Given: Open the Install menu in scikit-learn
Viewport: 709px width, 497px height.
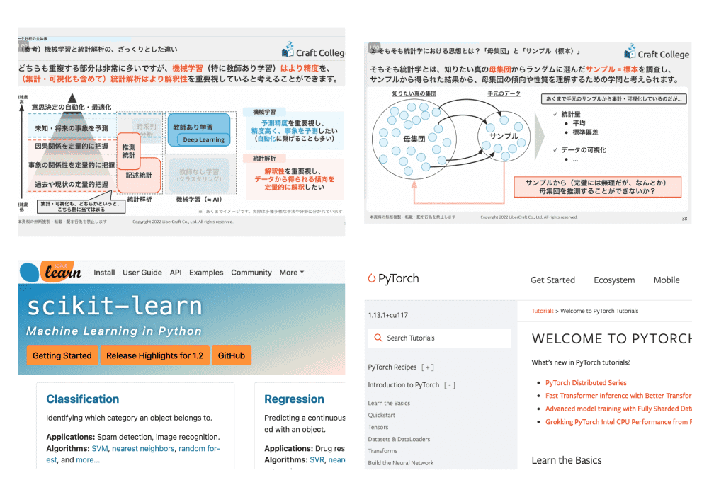Looking at the screenshot, I should coord(104,273).
